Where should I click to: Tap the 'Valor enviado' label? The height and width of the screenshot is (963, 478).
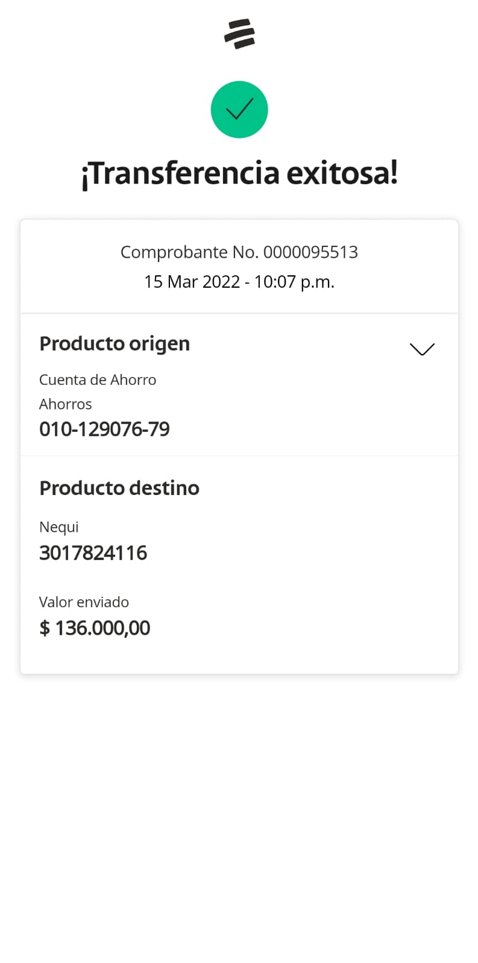[84, 602]
